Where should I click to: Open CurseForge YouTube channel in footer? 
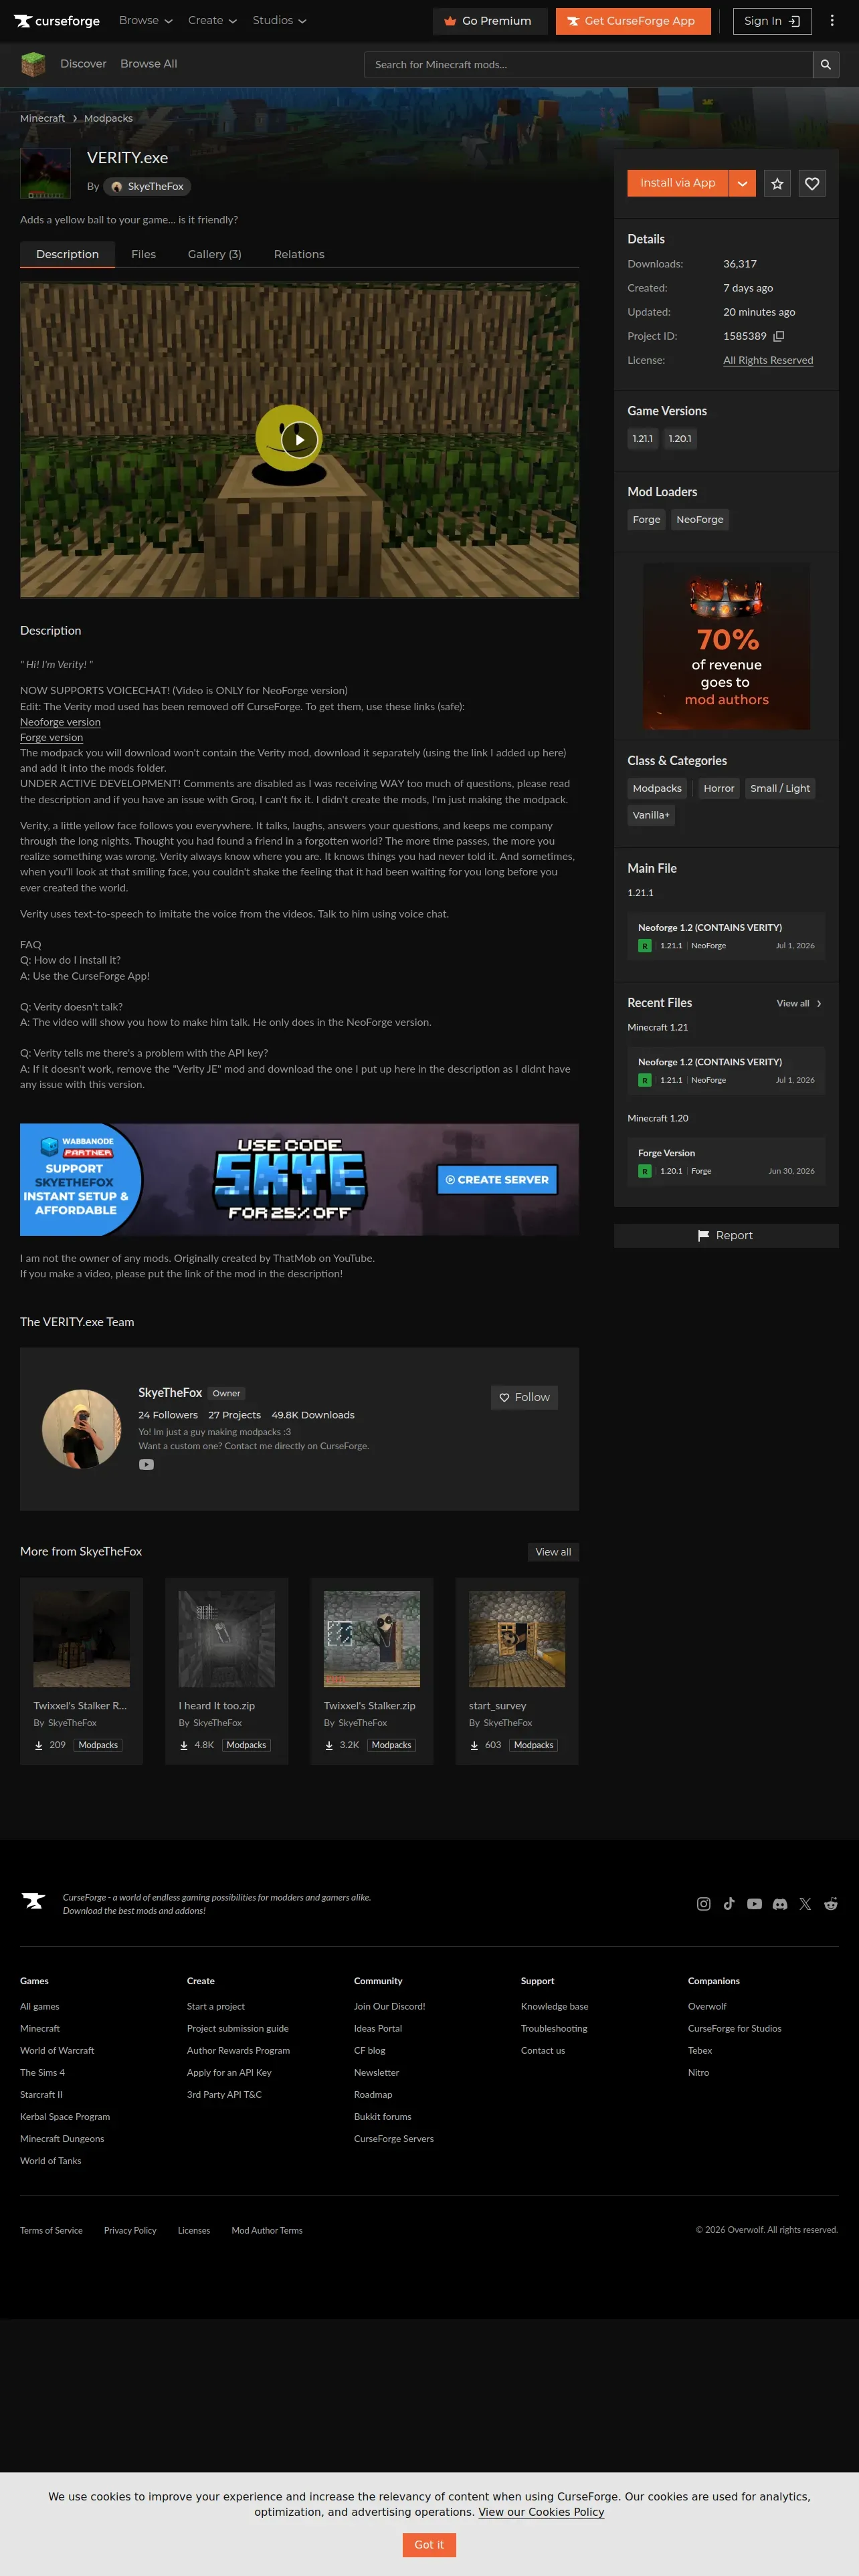pyautogui.click(x=754, y=1904)
